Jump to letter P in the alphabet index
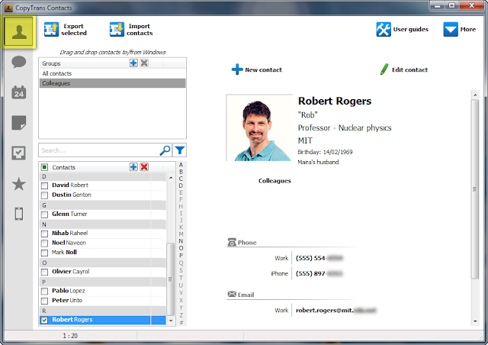This screenshot has width=488, height=345. pyautogui.click(x=181, y=256)
